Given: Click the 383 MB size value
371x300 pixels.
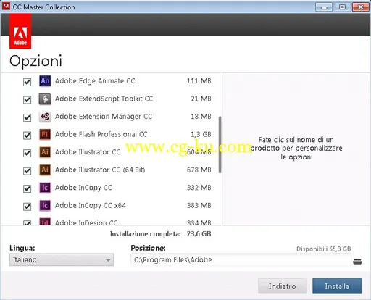Looking at the screenshot, I should point(199,205).
